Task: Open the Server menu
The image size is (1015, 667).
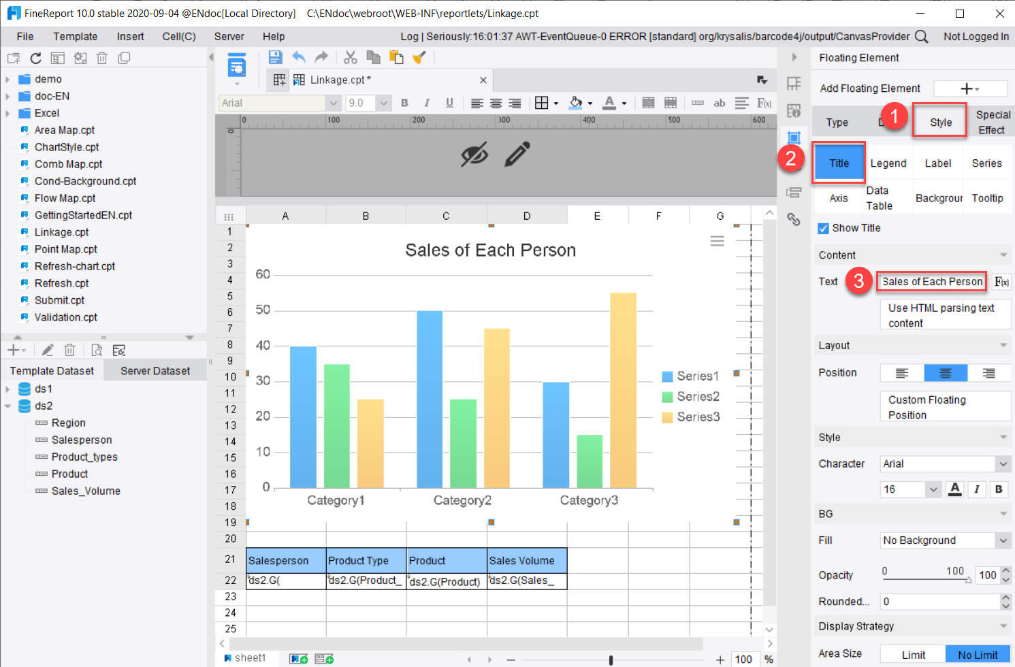Action: click(x=229, y=37)
